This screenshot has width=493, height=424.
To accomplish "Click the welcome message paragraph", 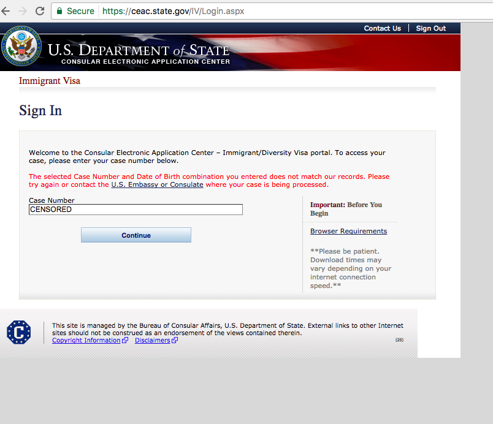I will click(207, 157).
